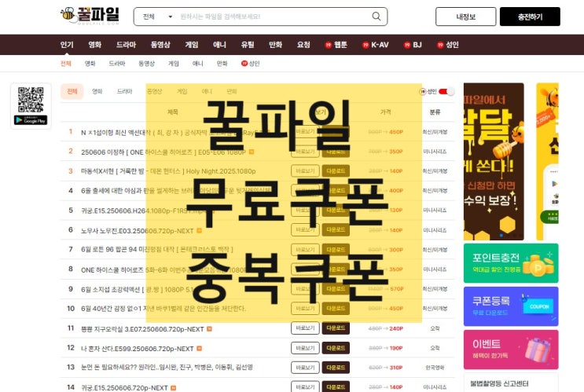
Task: Select 19+ 성인 in the white sub-navigation row
Action: 250,64
